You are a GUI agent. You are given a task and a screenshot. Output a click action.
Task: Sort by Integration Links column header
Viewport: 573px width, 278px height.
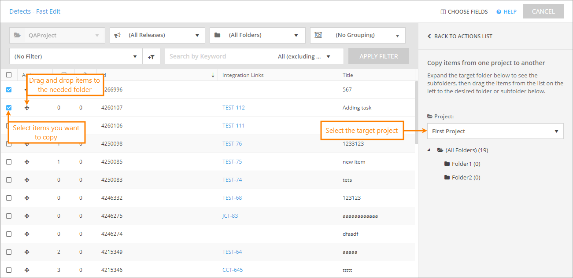click(243, 75)
